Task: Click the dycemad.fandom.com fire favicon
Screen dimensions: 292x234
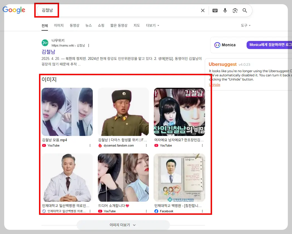Action: [100, 145]
